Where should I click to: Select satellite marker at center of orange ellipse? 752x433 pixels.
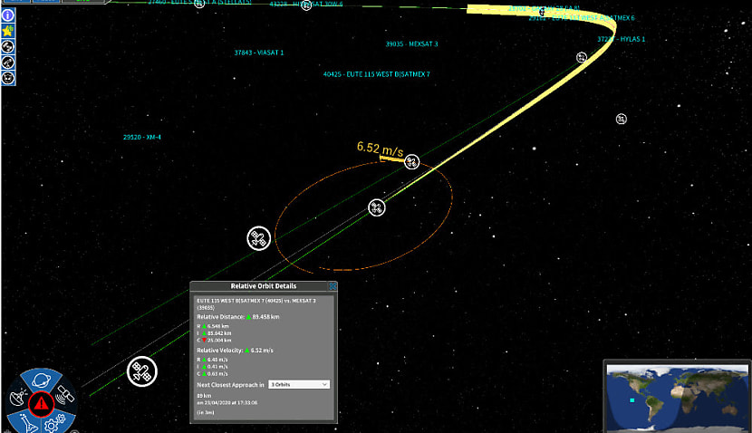[x=377, y=207]
